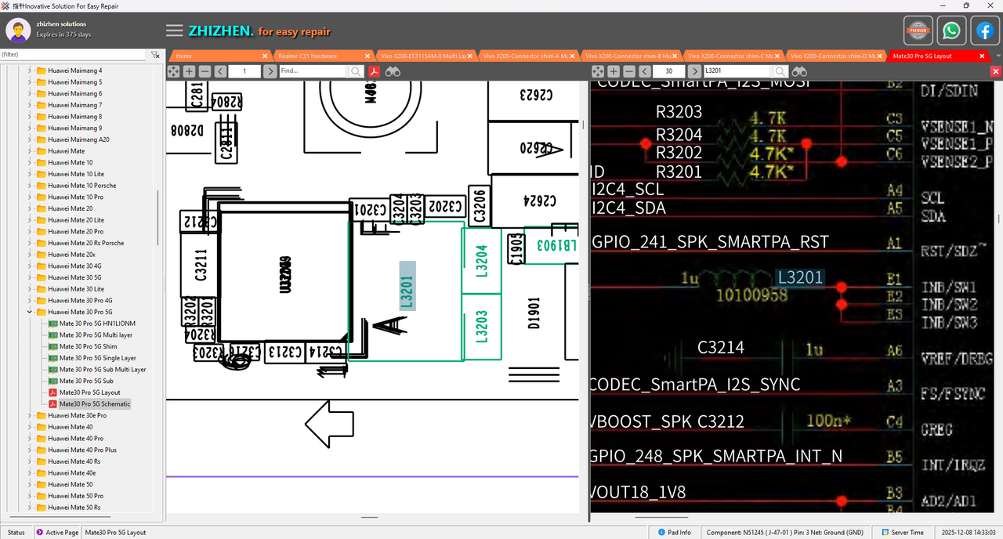Image resolution: width=1003 pixels, height=539 pixels.
Task: Close the schematic pane with red X
Action: pyautogui.click(x=996, y=71)
